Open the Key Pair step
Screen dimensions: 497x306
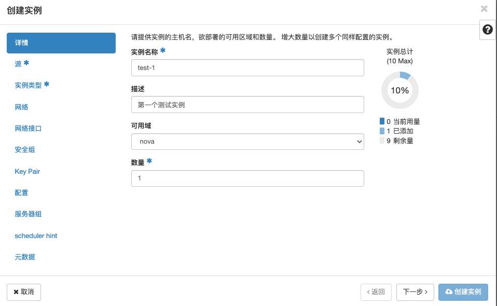[x=27, y=171]
